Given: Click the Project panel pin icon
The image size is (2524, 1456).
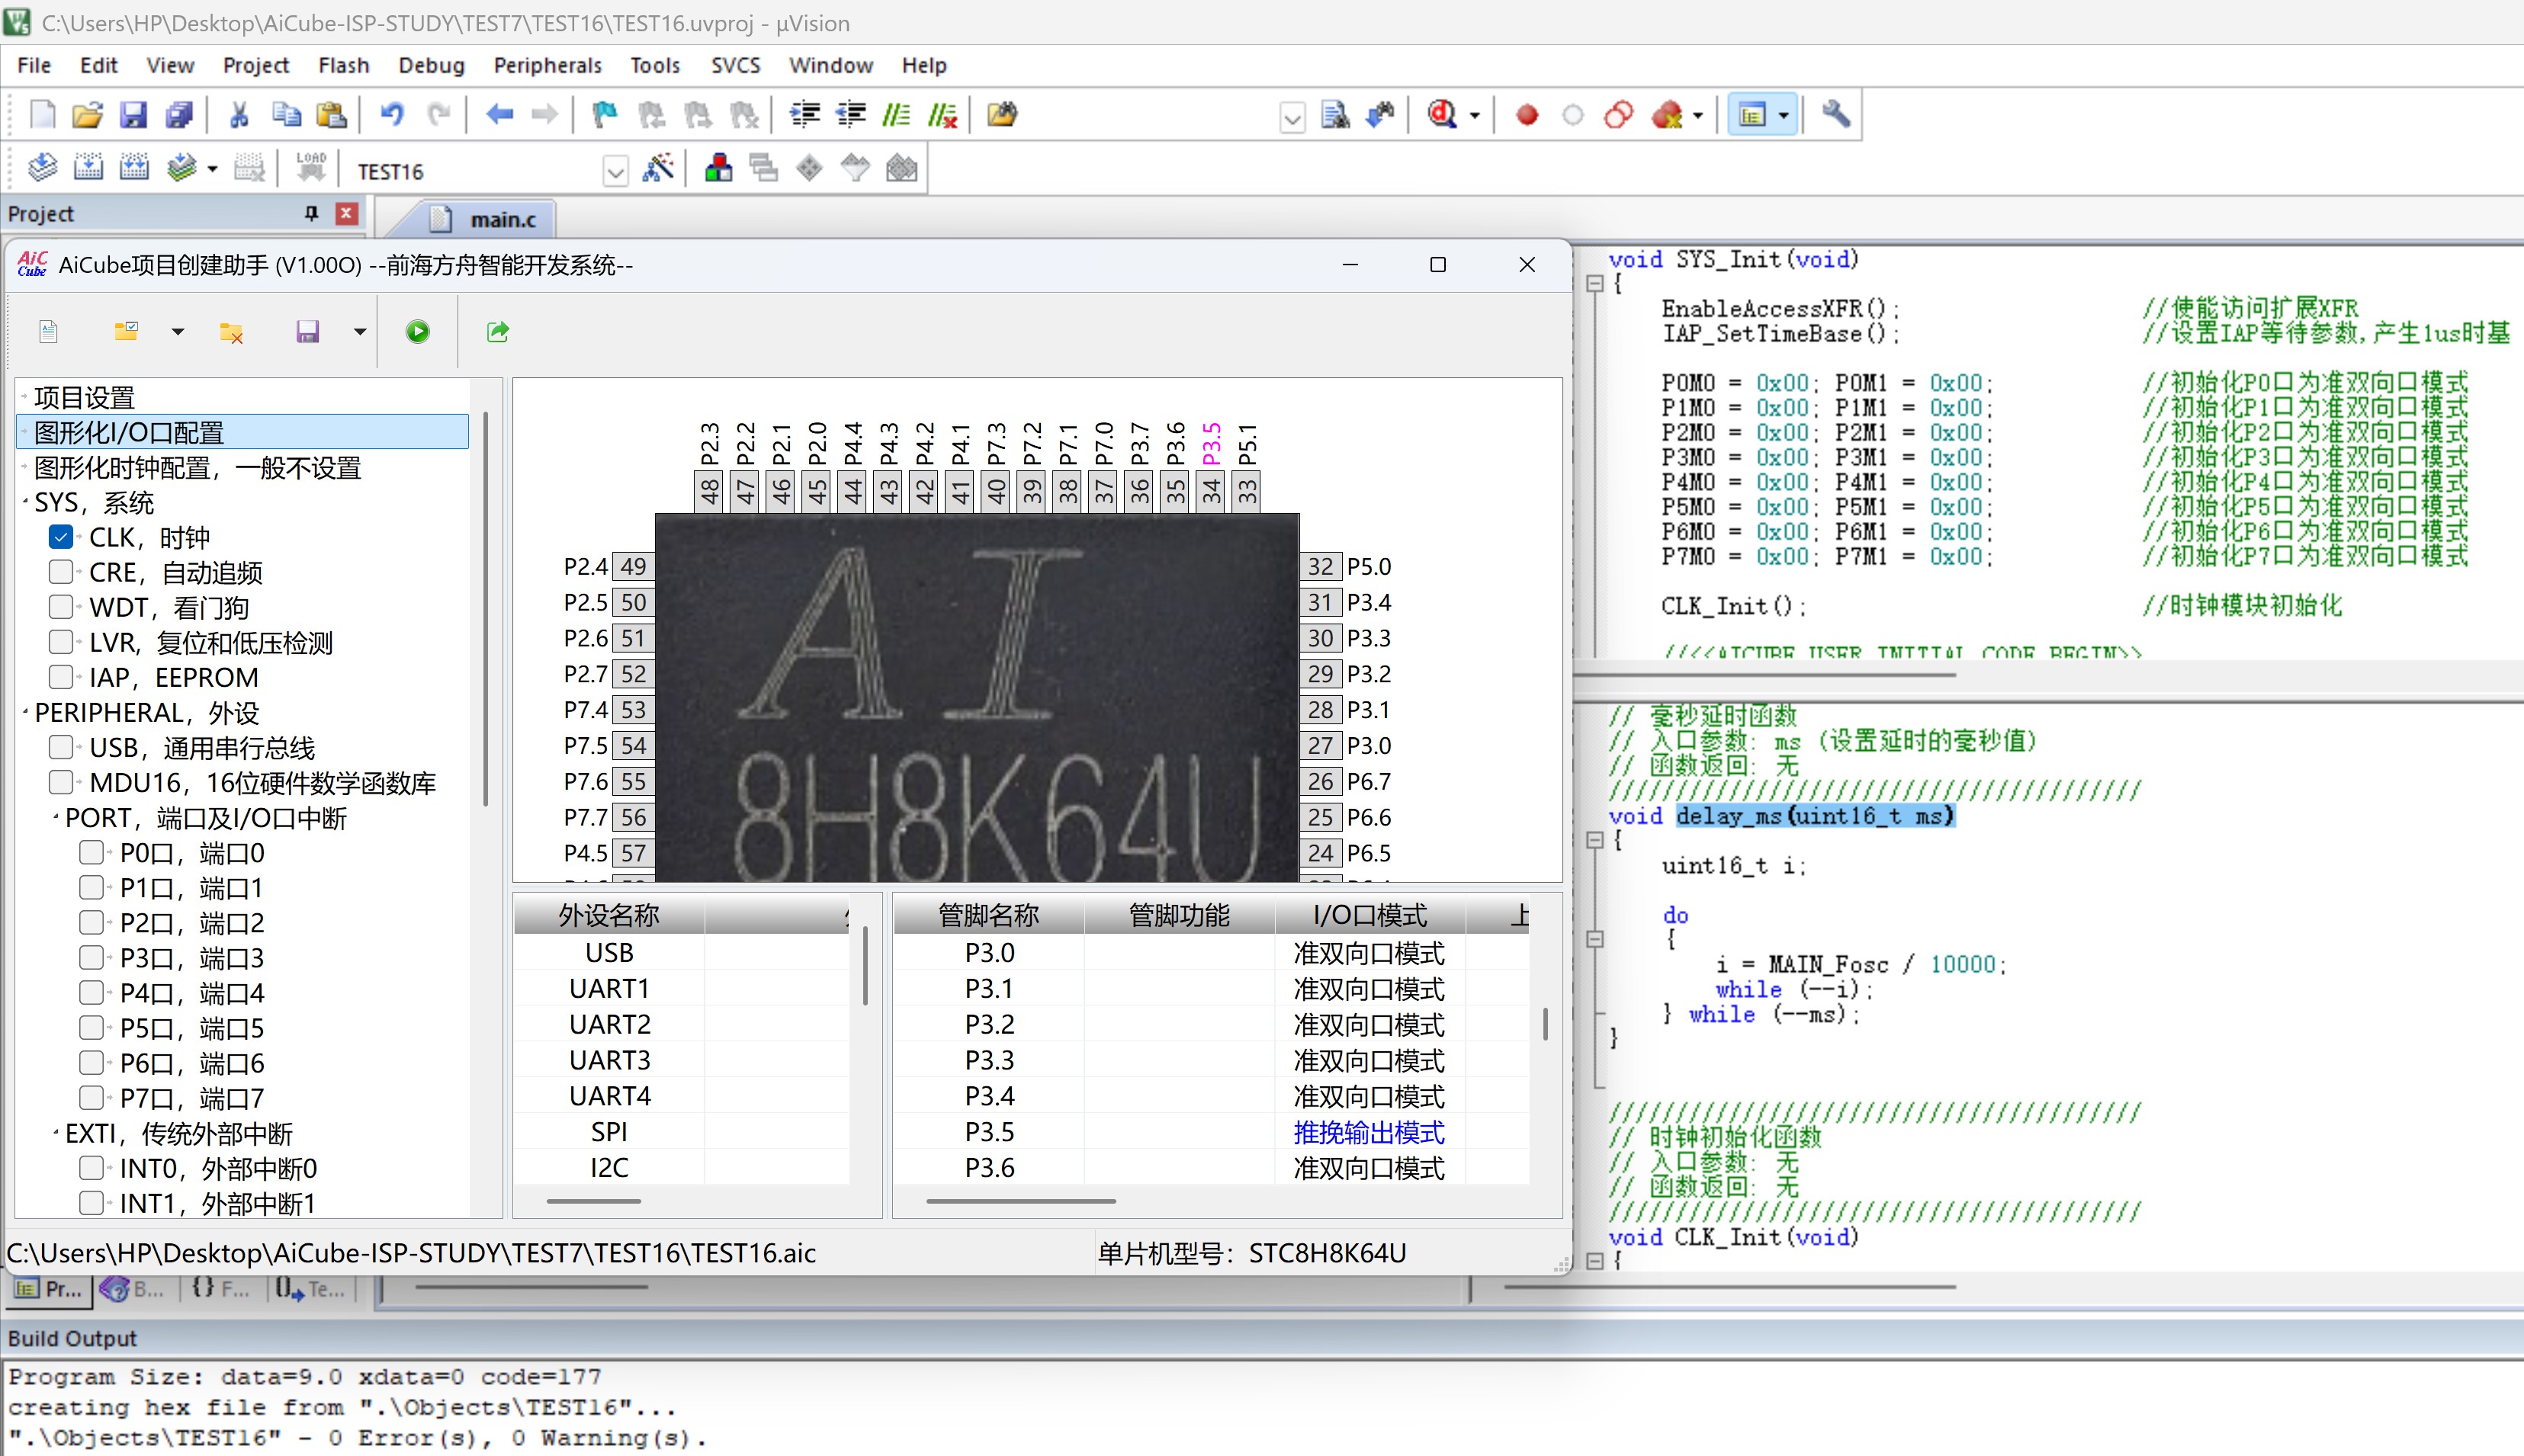Looking at the screenshot, I should click(311, 213).
